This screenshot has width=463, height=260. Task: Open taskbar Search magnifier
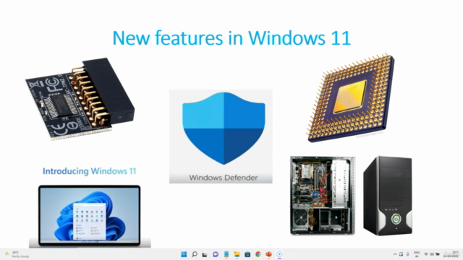click(x=195, y=254)
